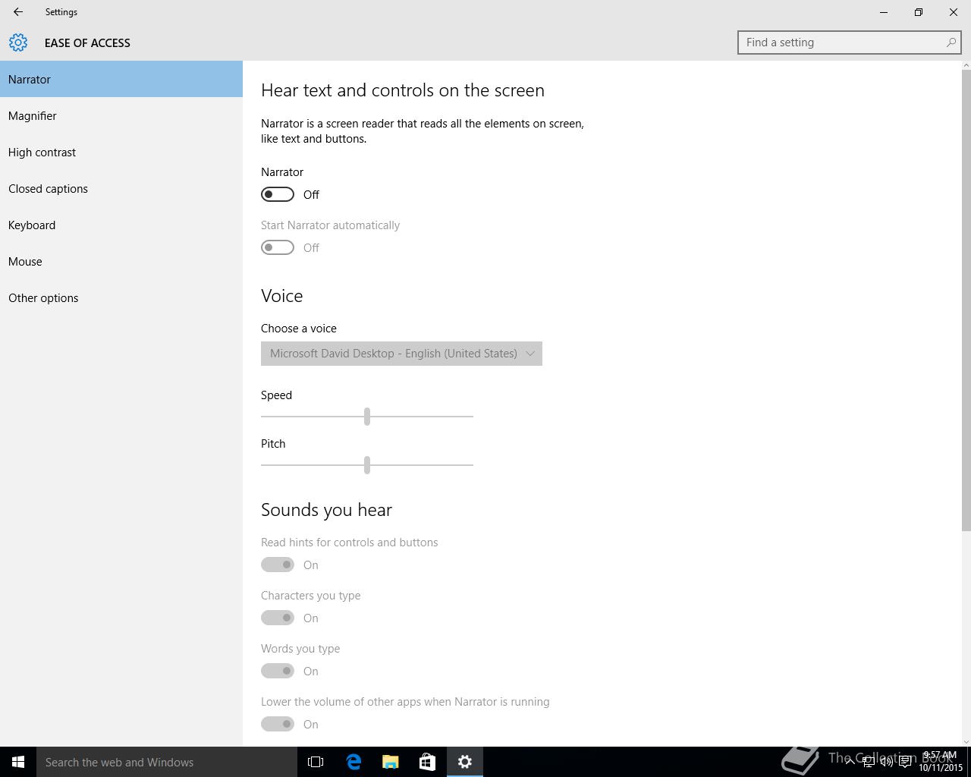
Task: Open Action Center notifications icon
Action: [x=905, y=762]
